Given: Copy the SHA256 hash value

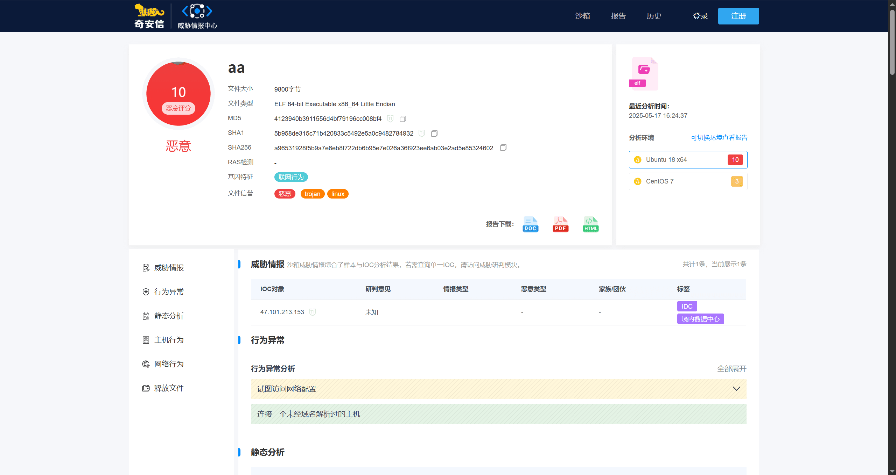Looking at the screenshot, I should pyautogui.click(x=503, y=147).
